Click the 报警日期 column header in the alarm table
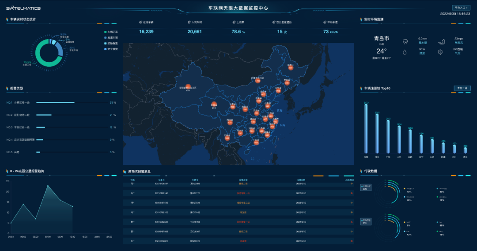 pyautogui.click(x=301, y=180)
